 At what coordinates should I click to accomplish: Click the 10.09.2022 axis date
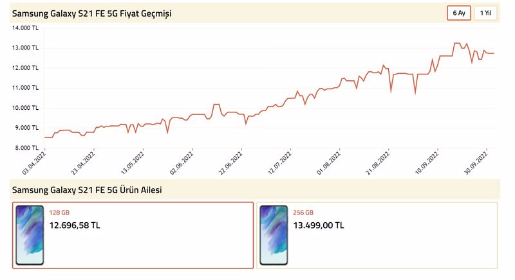427,163
